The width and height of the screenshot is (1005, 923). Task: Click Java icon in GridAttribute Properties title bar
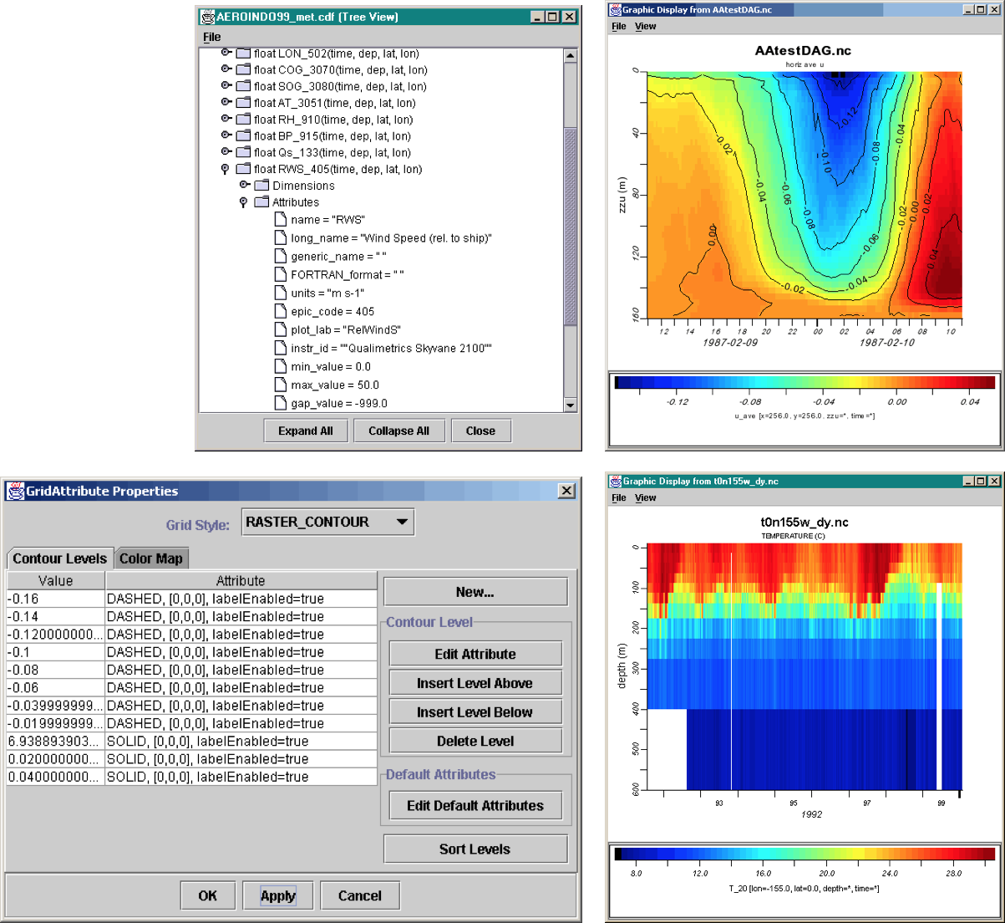click(x=15, y=491)
